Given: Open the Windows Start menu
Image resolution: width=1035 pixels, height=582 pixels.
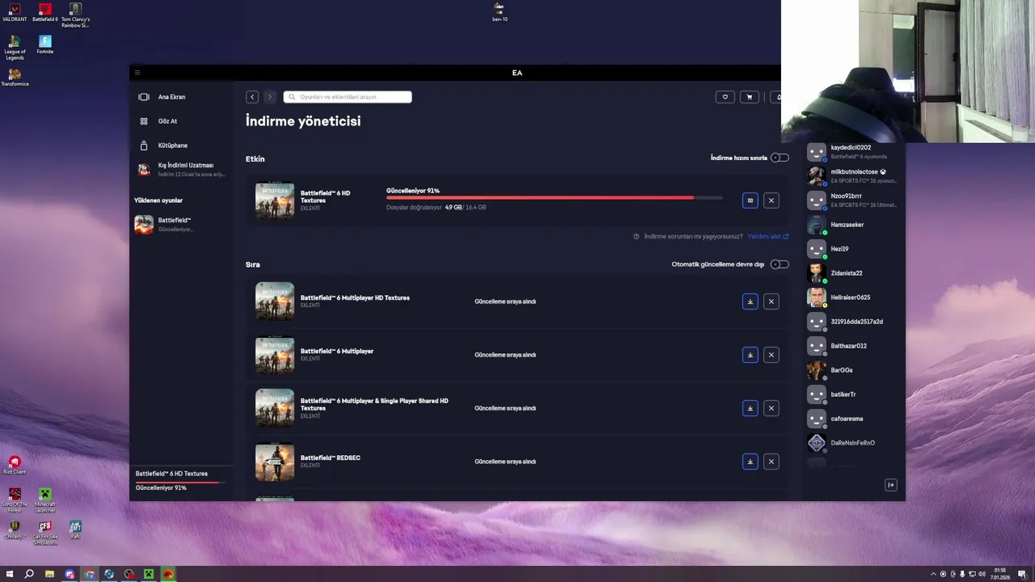Looking at the screenshot, I should pos(10,574).
